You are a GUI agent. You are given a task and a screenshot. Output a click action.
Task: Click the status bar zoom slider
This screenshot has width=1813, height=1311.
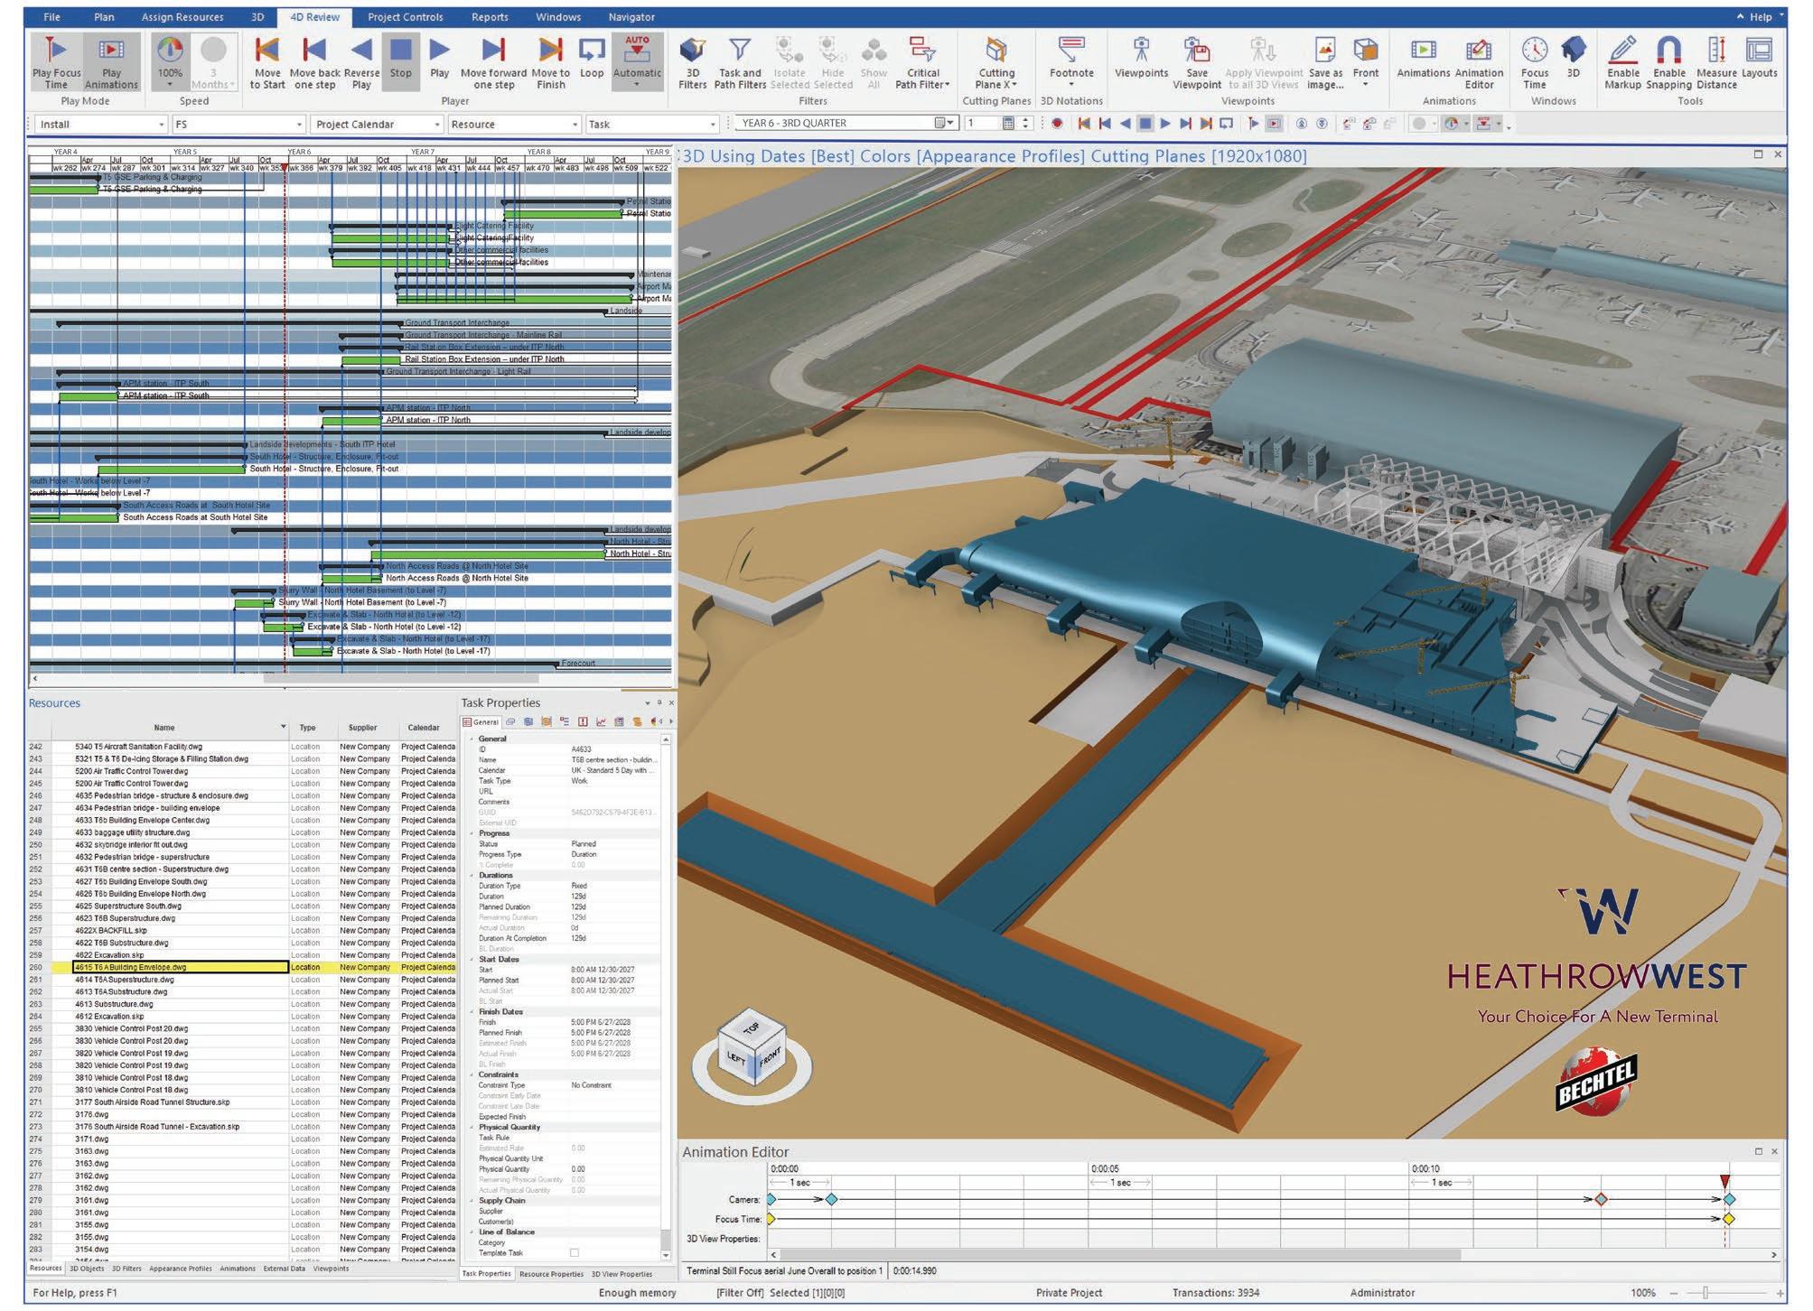point(1704,1293)
